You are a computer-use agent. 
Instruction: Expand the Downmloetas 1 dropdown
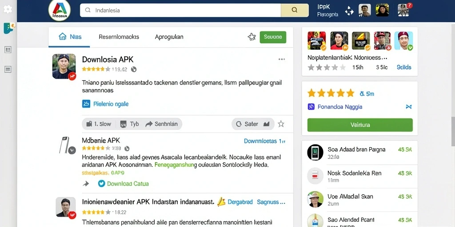point(265,141)
